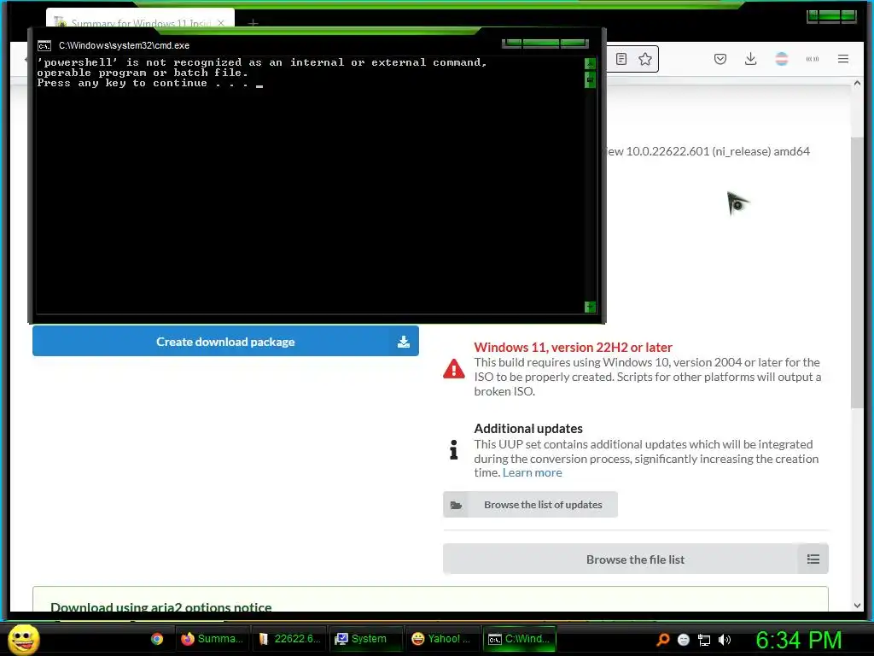Launch Chrome from the taskbar
The height and width of the screenshot is (656, 874).
coord(157,639)
